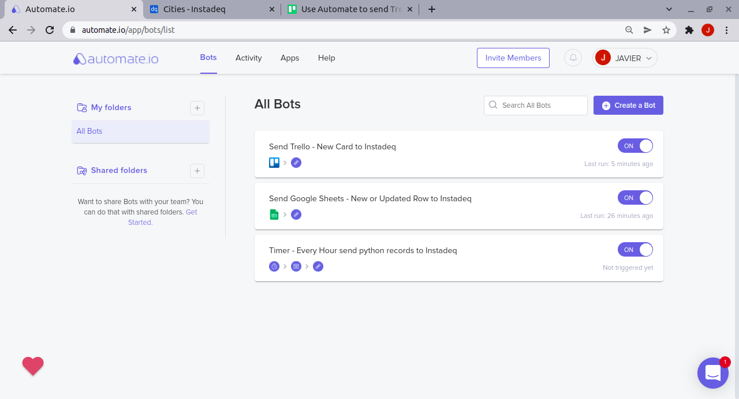Click the browser back arrow
This screenshot has width=739, height=399.
[x=13, y=30]
